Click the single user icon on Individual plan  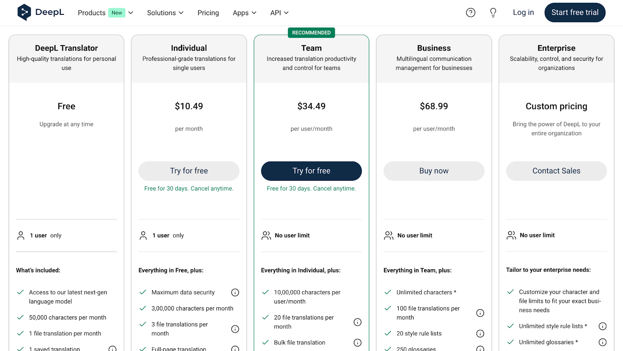click(143, 235)
